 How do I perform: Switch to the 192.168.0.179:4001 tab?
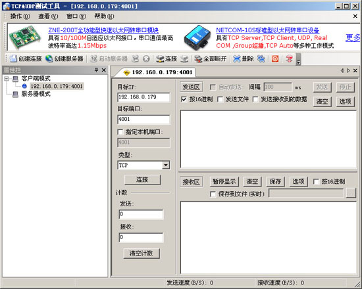point(158,72)
